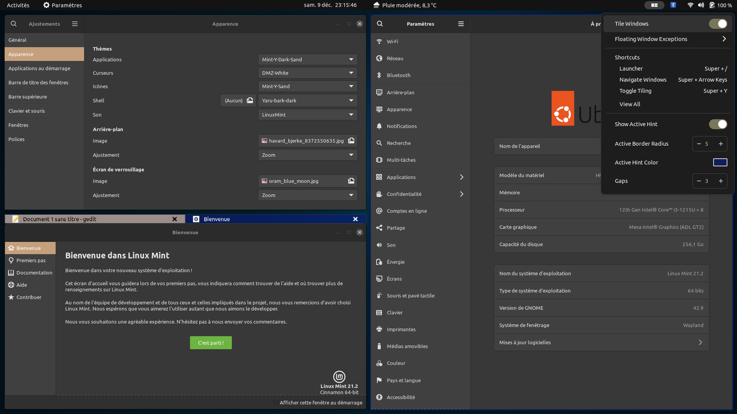Viewport: 737px width, 414px height.
Task: Click the Pop Shell tiling indicator in top bar
Action: point(654,5)
